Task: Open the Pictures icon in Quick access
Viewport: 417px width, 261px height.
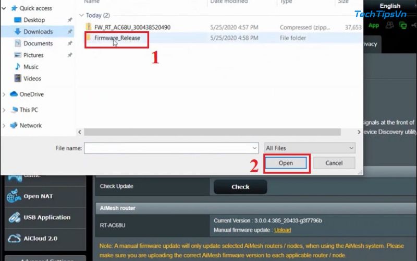Action: [x=17, y=55]
